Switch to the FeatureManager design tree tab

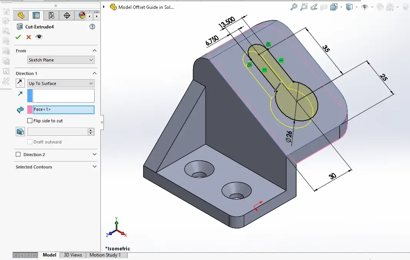pyautogui.click(x=21, y=15)
